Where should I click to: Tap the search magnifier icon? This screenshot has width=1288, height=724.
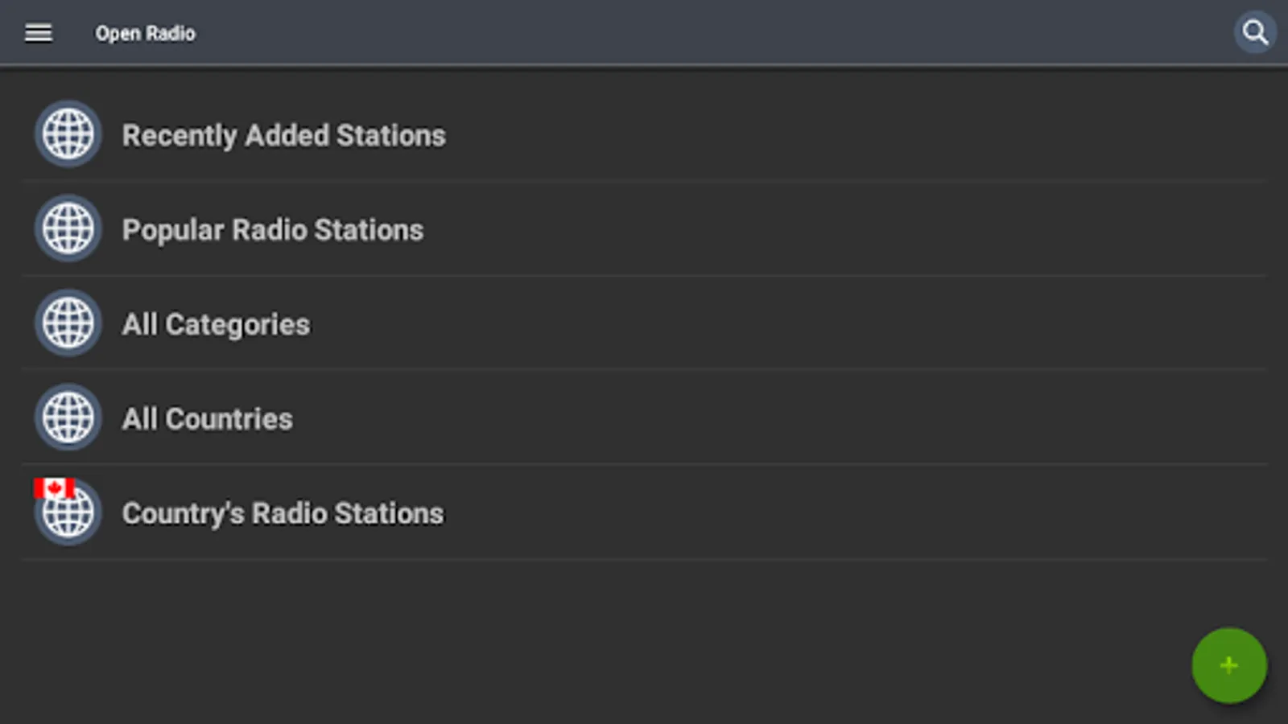(1254, 33)
